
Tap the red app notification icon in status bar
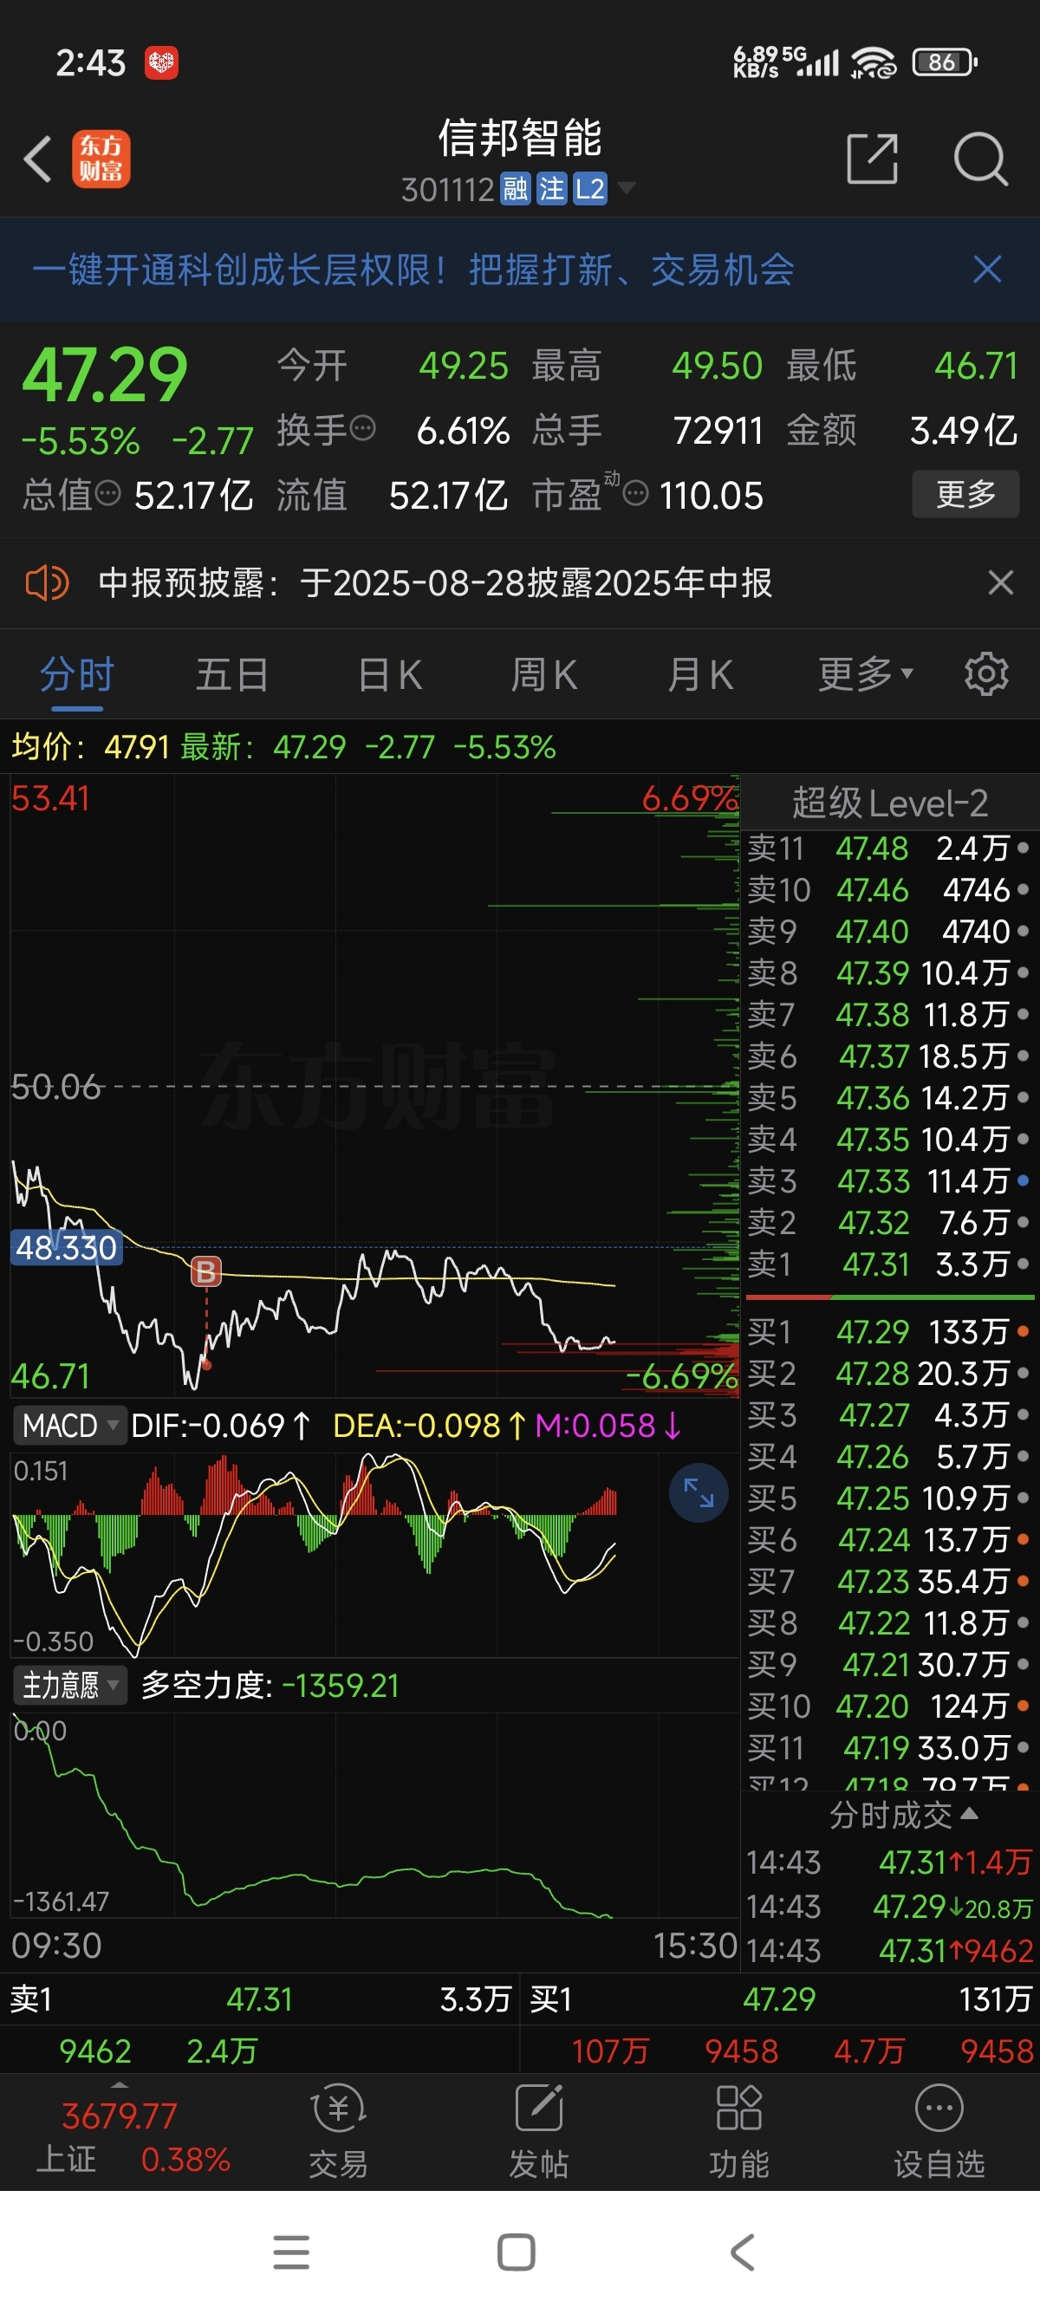[x=162, y=63]
